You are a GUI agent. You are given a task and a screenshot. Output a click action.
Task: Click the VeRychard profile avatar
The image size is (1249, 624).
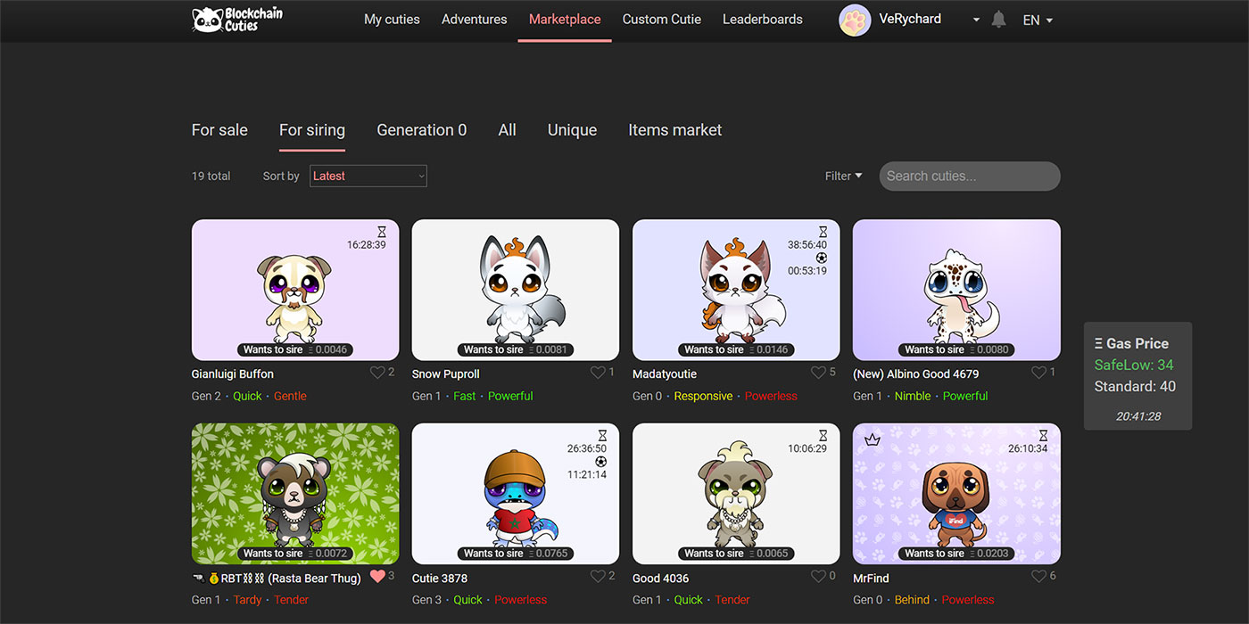coord(854,20)
